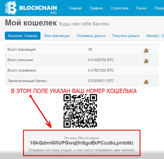Open chart icon for Всего транзакций row
The image size is (164, 159).
tap(146, 51)
